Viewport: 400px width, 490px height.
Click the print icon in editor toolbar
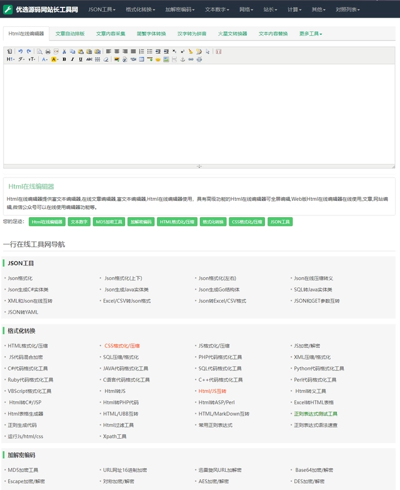point(48,51)
